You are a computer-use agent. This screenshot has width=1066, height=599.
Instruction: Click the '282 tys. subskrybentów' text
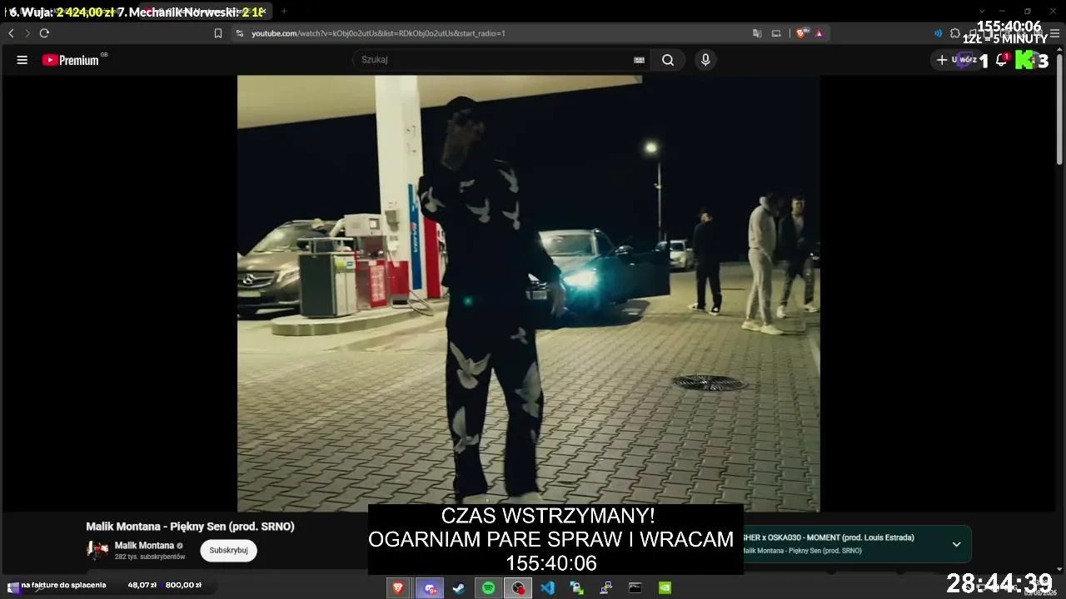tap(150, 557)
